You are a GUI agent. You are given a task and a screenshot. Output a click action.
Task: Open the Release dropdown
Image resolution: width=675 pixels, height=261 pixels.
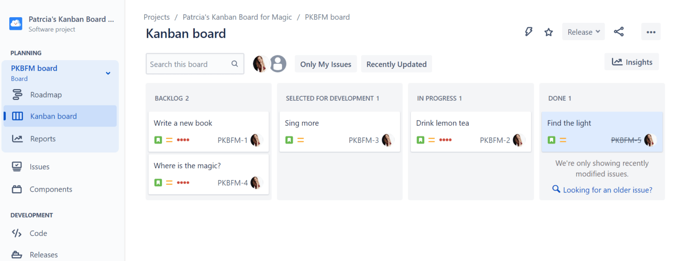(x=583, y=31)
